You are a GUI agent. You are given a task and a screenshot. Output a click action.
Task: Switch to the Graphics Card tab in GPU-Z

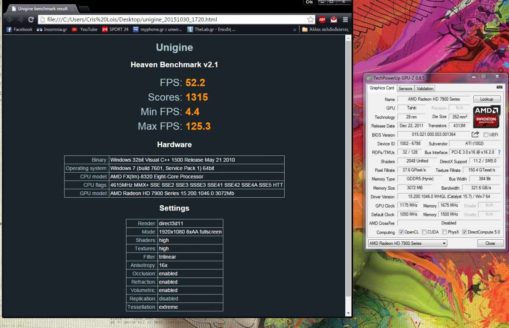tap(382, 88)
